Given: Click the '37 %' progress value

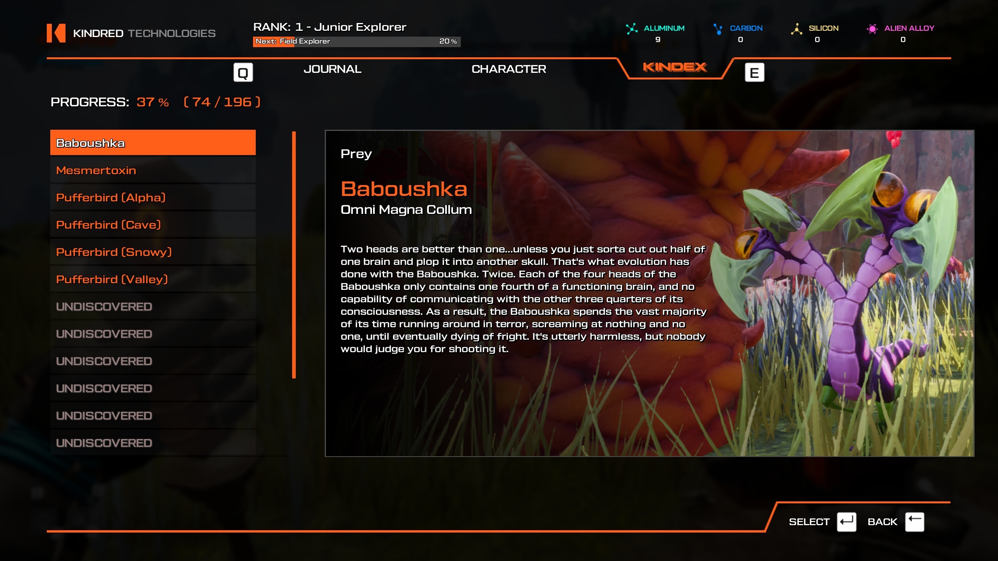Looking at the screenshot, I should pos(152,102).
